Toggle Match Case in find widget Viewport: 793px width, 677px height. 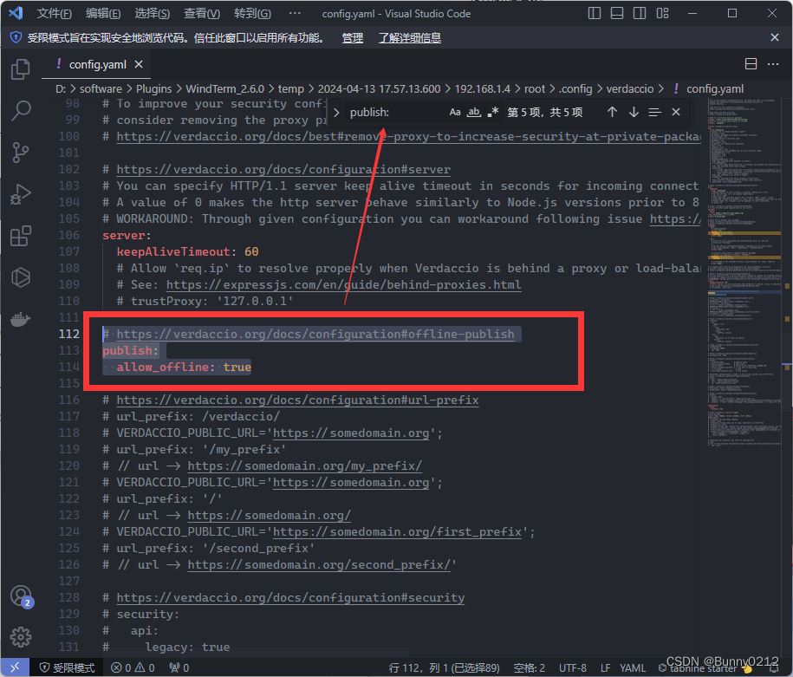(x=455, y=112)
